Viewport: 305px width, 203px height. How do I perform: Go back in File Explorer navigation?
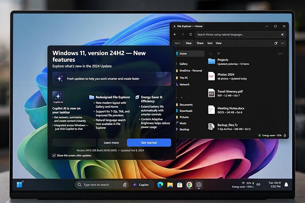(175, 34)
